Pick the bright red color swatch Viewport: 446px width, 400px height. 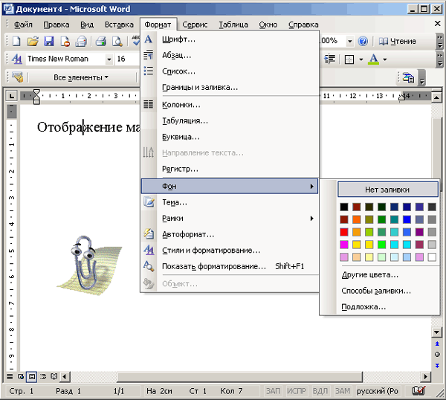click(x=344, y=232)
